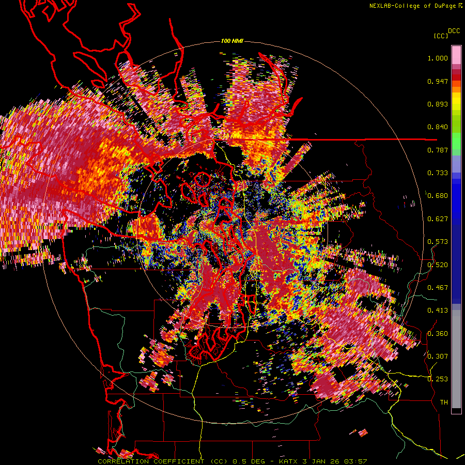Click the KATX radar site identifier
Screen dimensions: 465x465
coord(289,461)
